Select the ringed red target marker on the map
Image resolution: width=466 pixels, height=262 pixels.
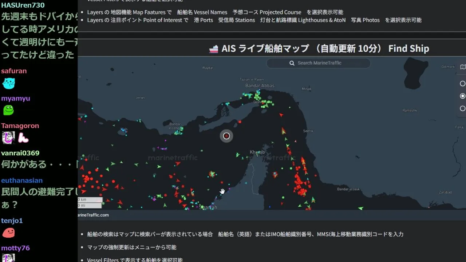226,136
